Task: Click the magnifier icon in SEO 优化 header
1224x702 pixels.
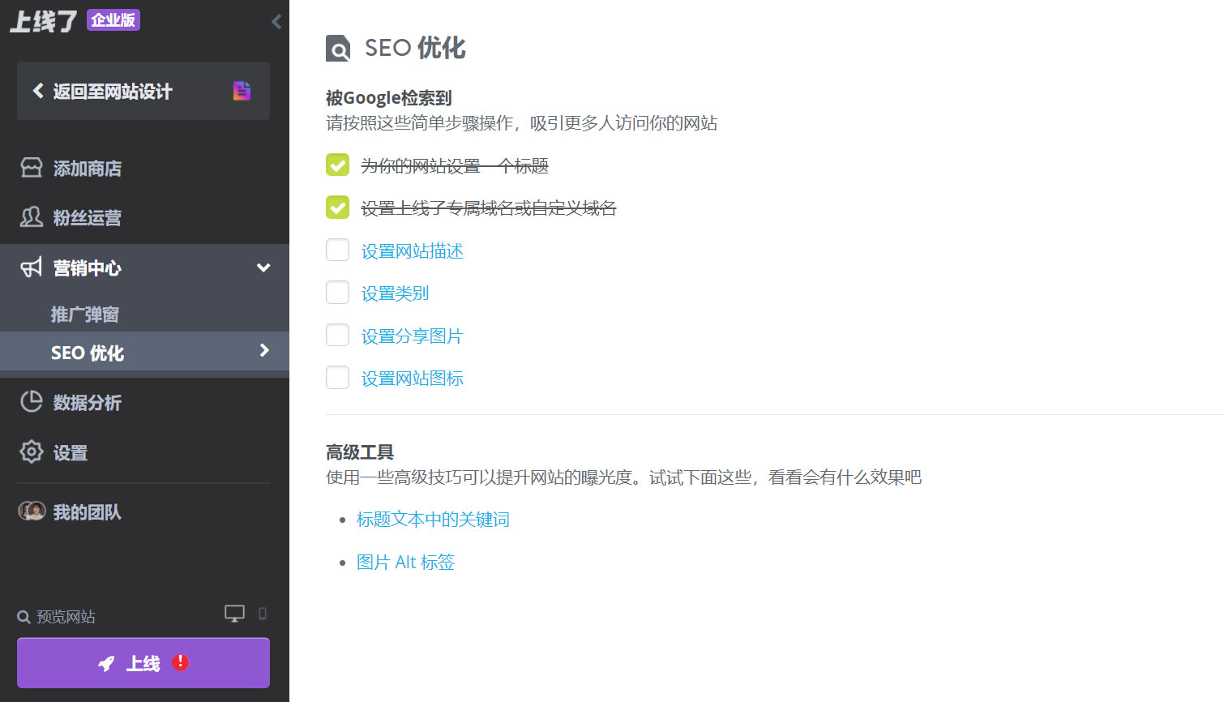Action: (x=337, y=48)
